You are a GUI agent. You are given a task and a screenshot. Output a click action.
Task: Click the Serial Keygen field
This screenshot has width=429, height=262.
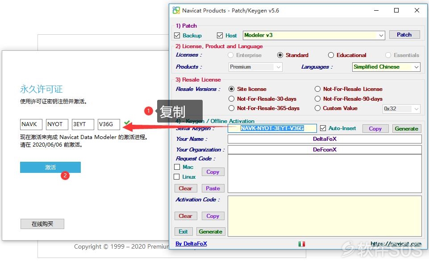[x=272, y=128]
